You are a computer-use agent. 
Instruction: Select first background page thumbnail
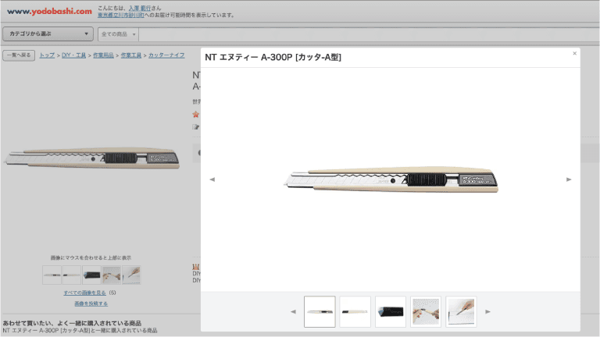click(52, 275)
